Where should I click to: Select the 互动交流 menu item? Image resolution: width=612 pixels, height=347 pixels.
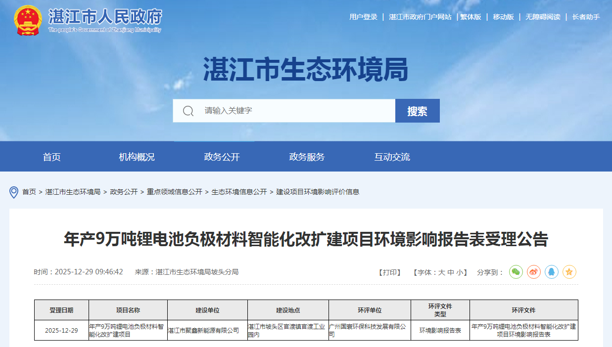pyautogui.click(x=391, y=156)
